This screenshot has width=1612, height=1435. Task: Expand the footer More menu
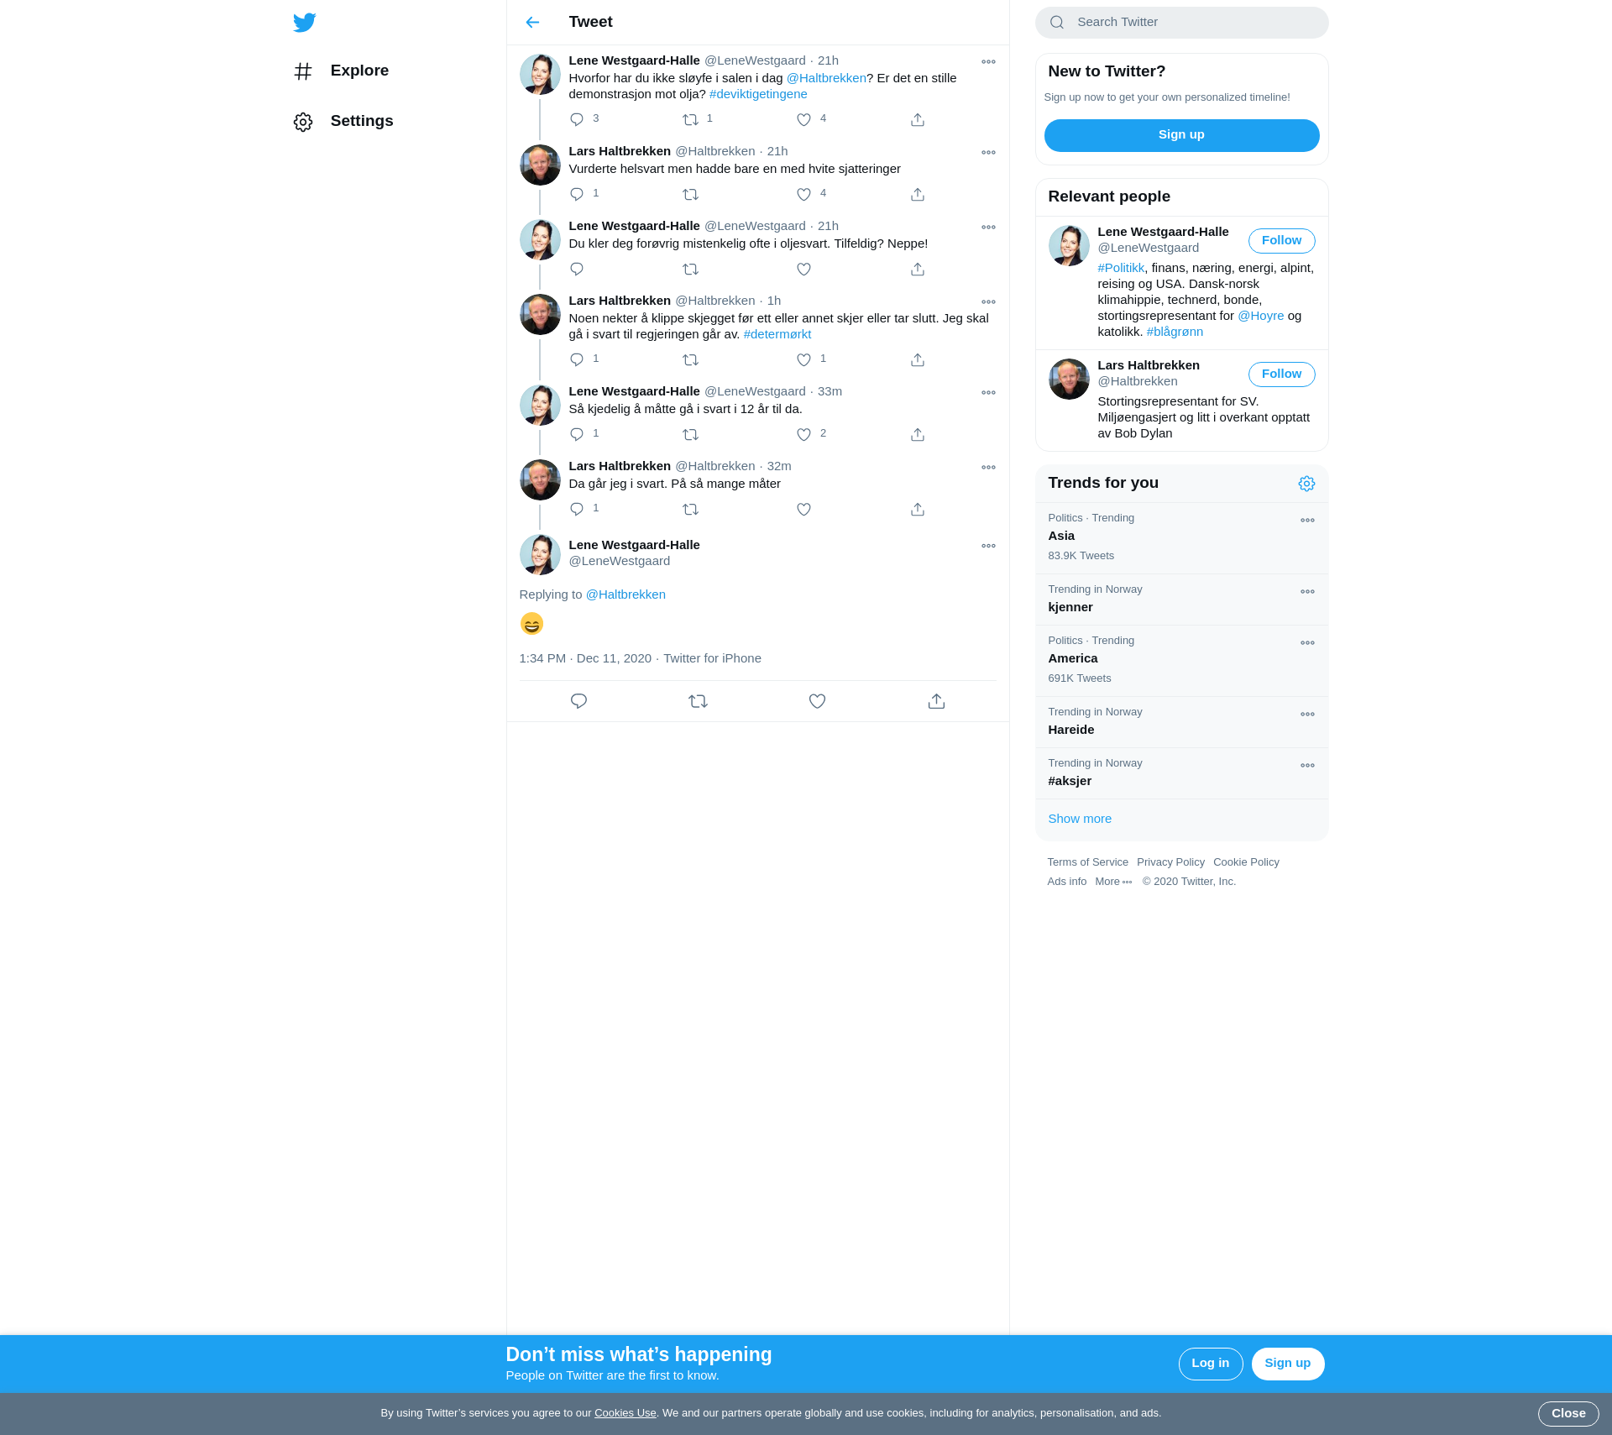coord(1113,882)
